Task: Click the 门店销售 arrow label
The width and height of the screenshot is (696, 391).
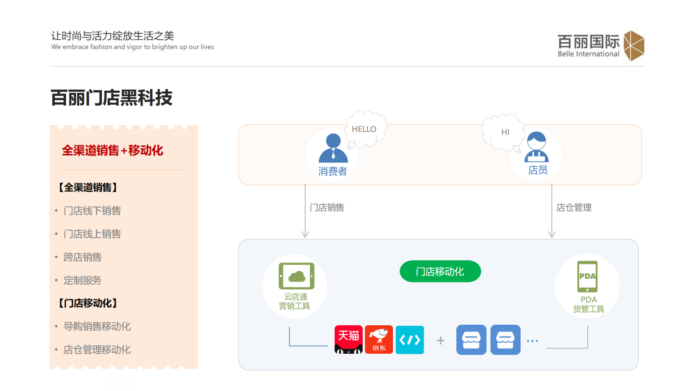Action: click(327, 207)
